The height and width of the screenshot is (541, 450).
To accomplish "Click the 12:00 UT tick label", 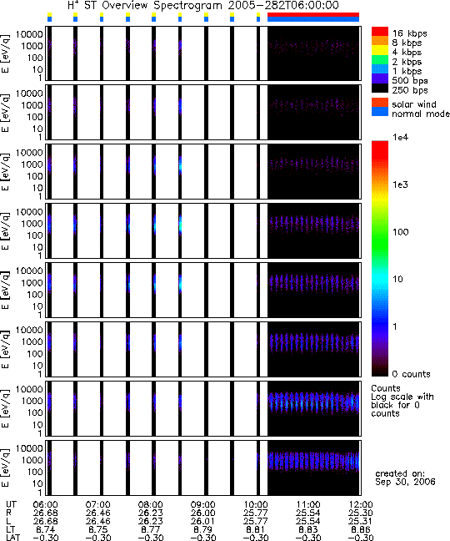I will tap(361, 505).
